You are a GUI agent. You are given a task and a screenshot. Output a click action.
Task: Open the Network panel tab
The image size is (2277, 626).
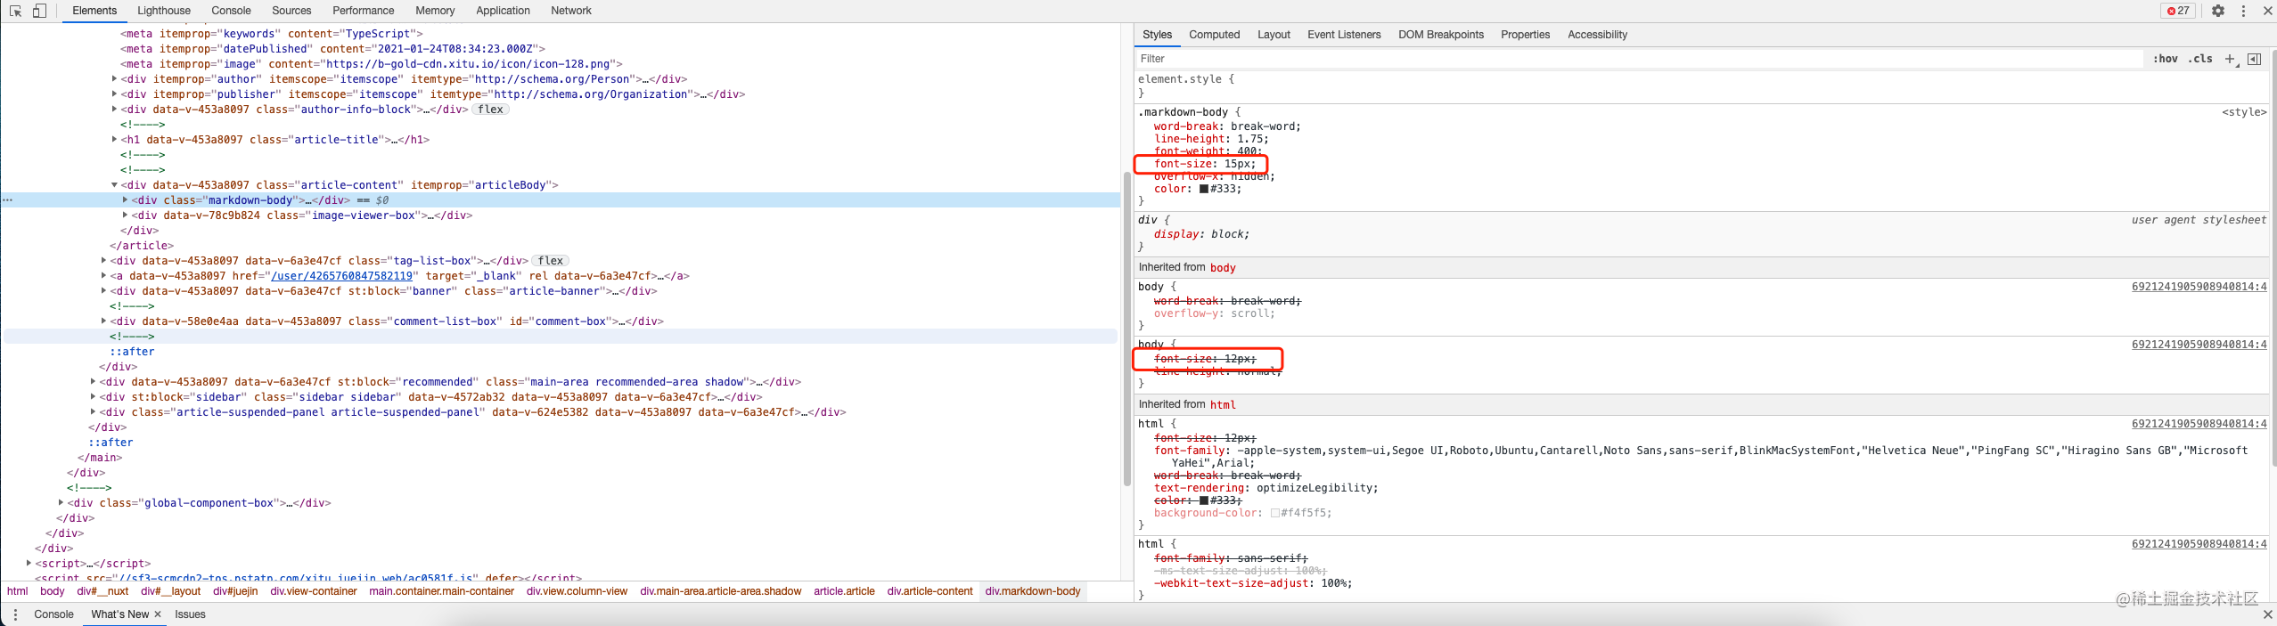tap(571, 11)
